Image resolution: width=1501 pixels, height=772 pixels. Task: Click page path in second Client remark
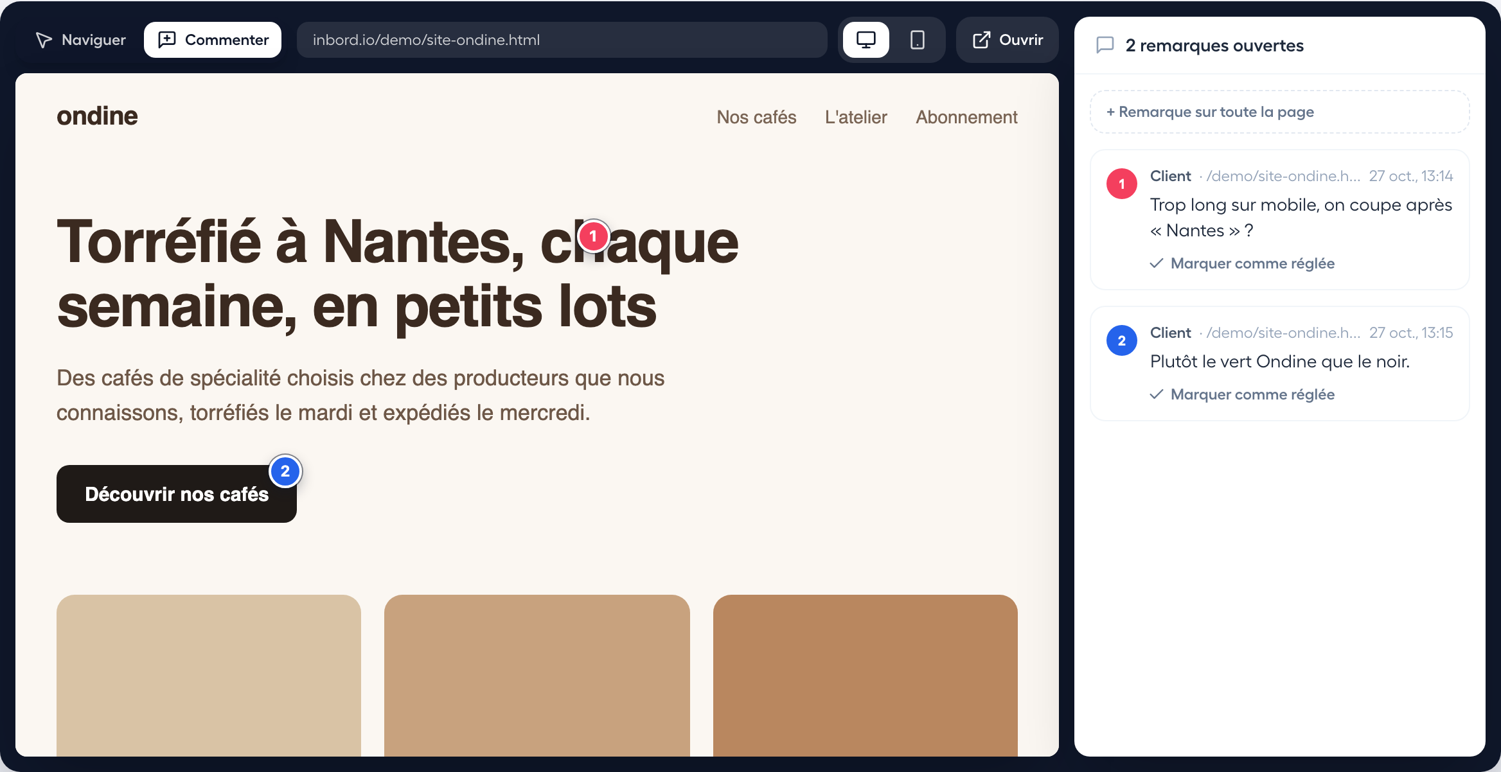(1283, 333)
